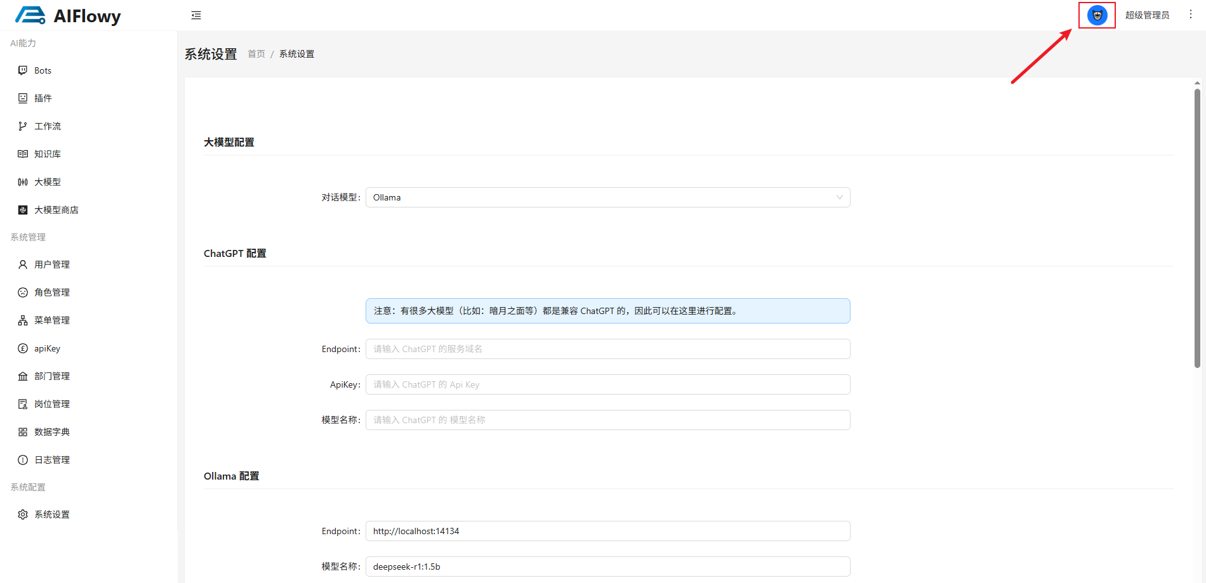Viewport: 1206px width, 583px height.
Task: Expand the 对话模型 Ollama dropdown
Action: pyautogui.click(x=607, y=197)
